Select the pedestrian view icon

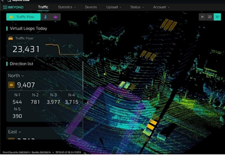[x=45, y=17]
